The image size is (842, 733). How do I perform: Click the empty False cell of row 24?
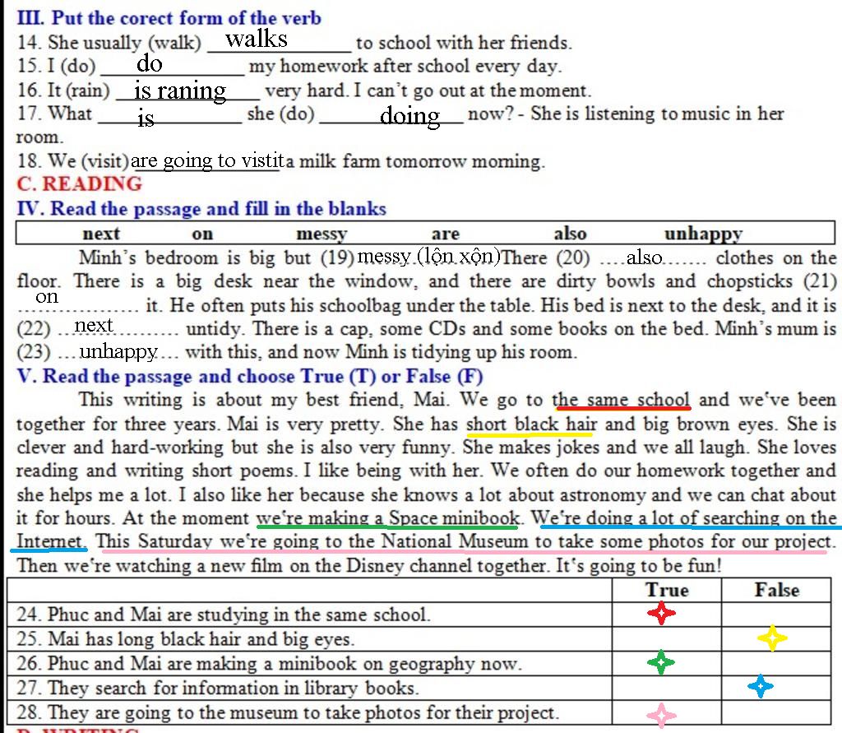tap(776, 615)
